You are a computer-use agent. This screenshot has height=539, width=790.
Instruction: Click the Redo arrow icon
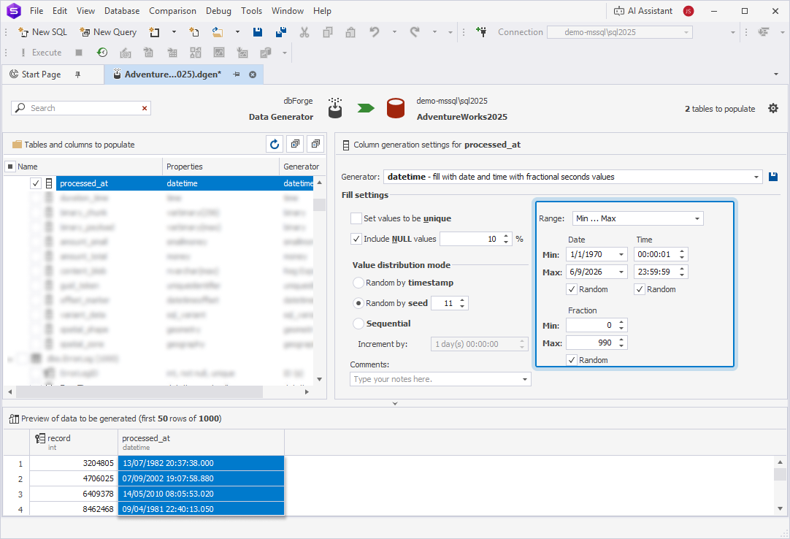[x=415, y=31]
